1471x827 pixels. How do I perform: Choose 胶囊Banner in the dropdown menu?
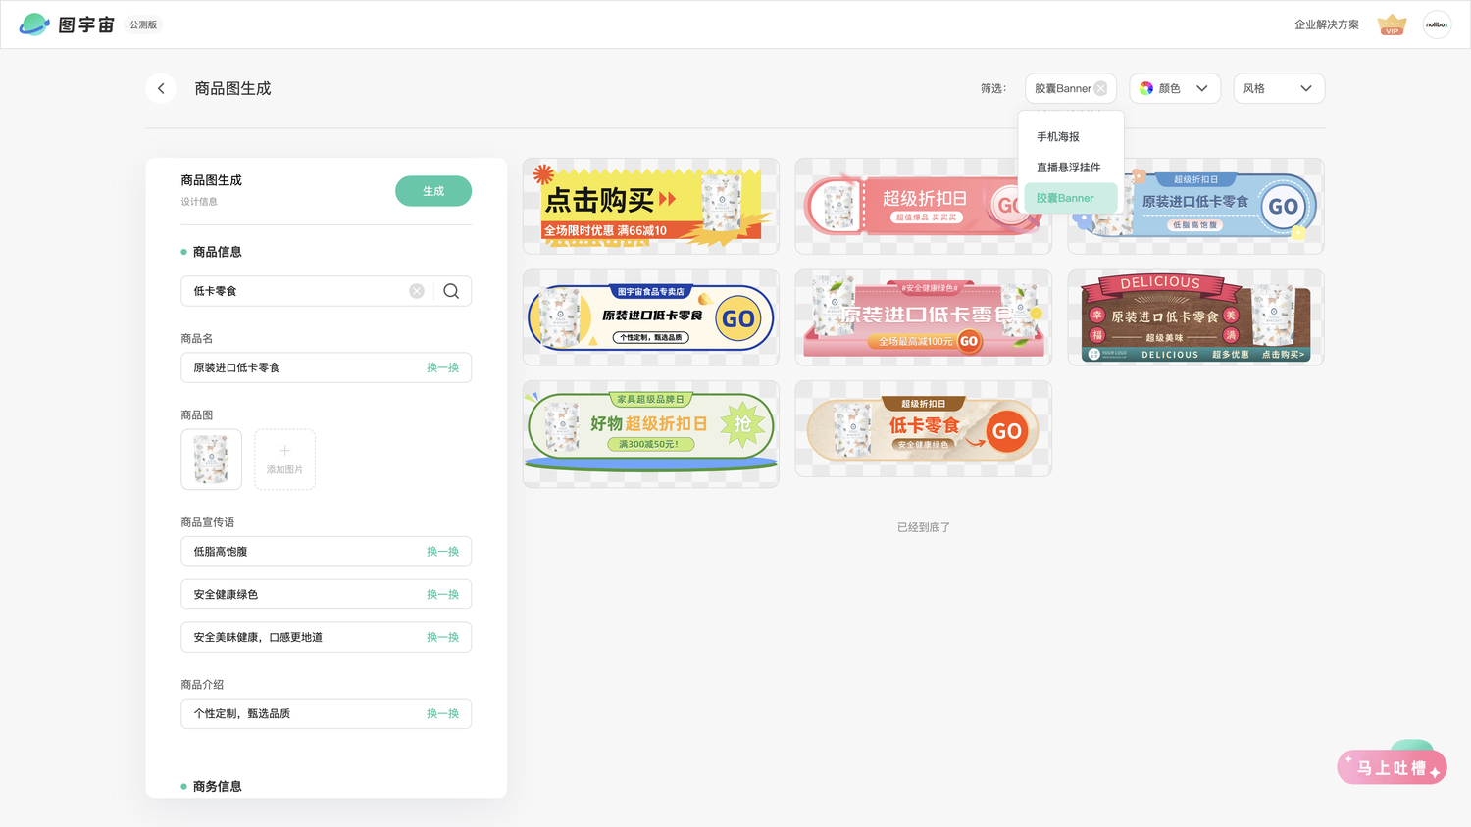(x=1070, y=198)
